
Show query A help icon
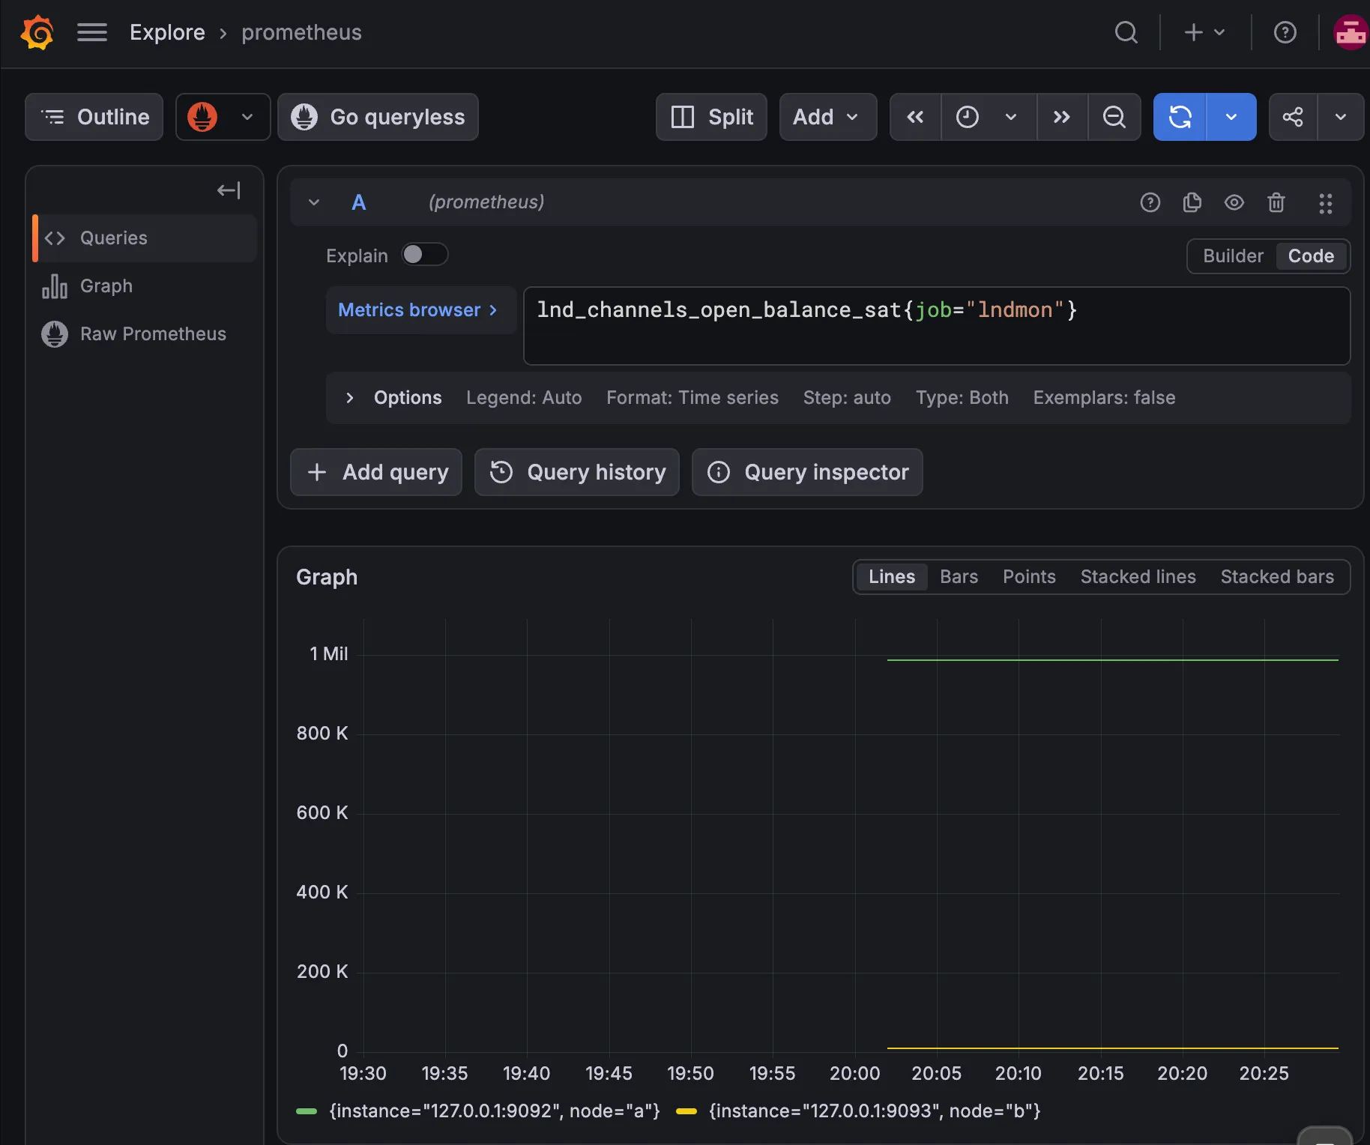(1150, 202)
